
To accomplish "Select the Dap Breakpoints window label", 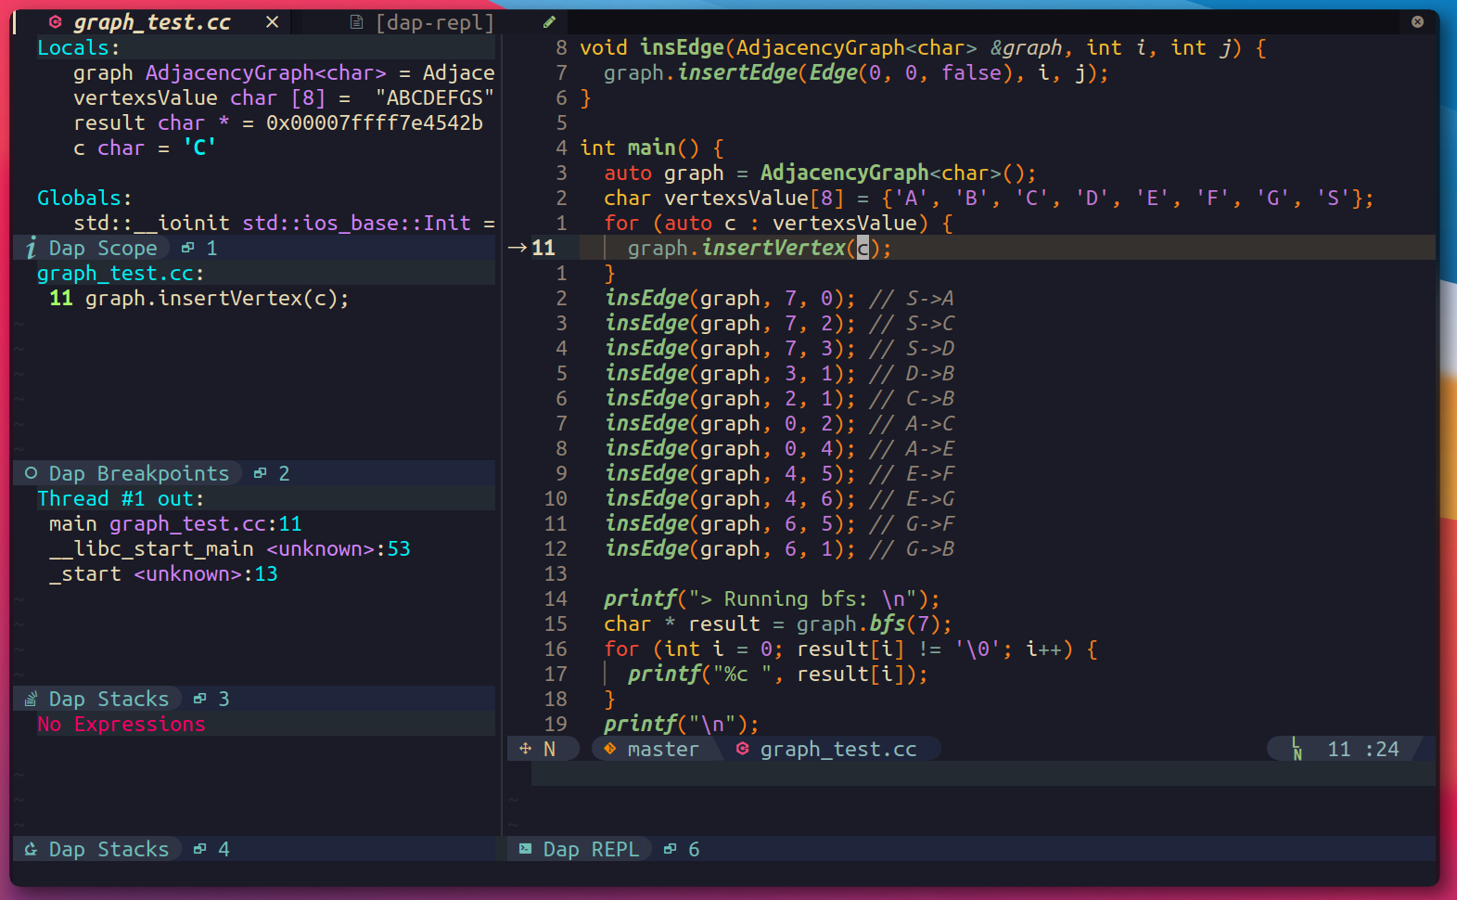I will tap(139, 473).
